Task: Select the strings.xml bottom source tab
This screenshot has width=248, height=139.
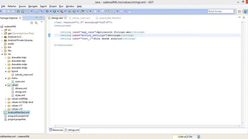Action: tap(72, 130)
